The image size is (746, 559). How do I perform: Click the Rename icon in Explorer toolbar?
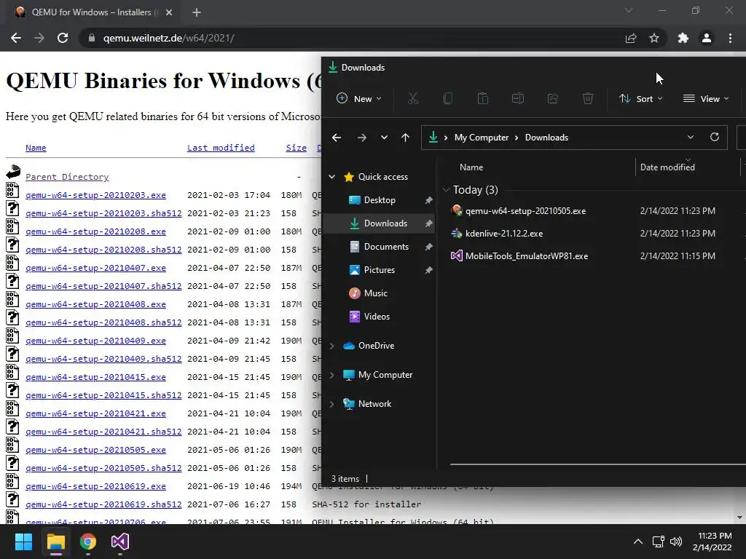[x=518, y=98]
